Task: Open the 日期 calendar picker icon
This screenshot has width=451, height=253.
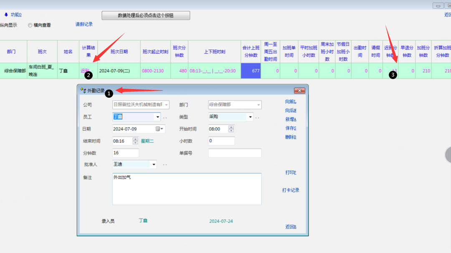Action: 159,129
